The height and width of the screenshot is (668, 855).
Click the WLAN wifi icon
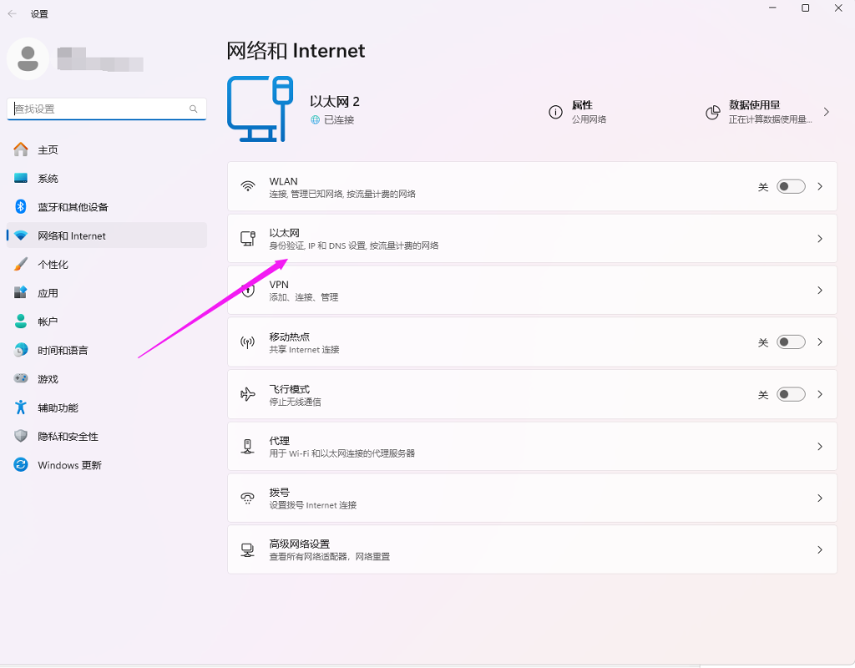248,186
